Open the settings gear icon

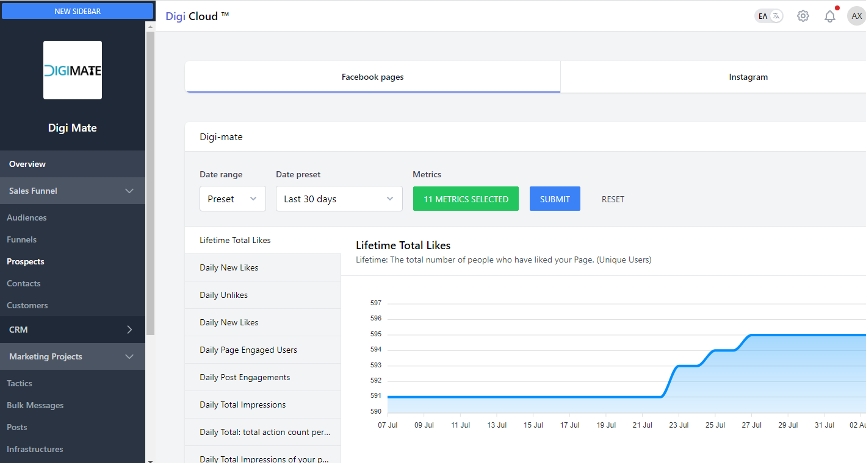point(803,16)
